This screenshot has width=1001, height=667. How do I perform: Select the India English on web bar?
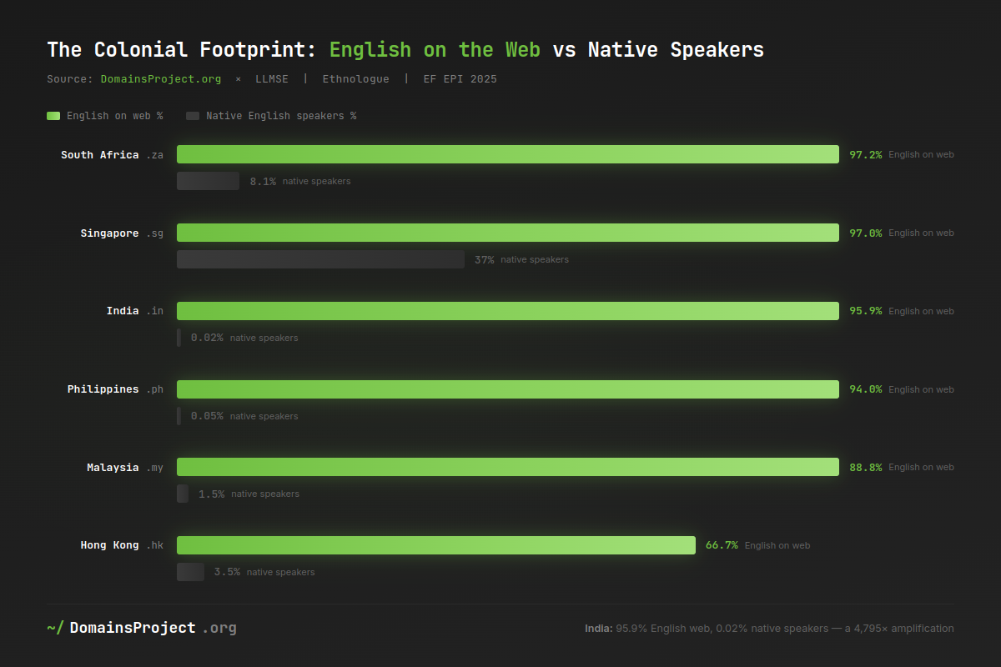[x=507, y=311]
